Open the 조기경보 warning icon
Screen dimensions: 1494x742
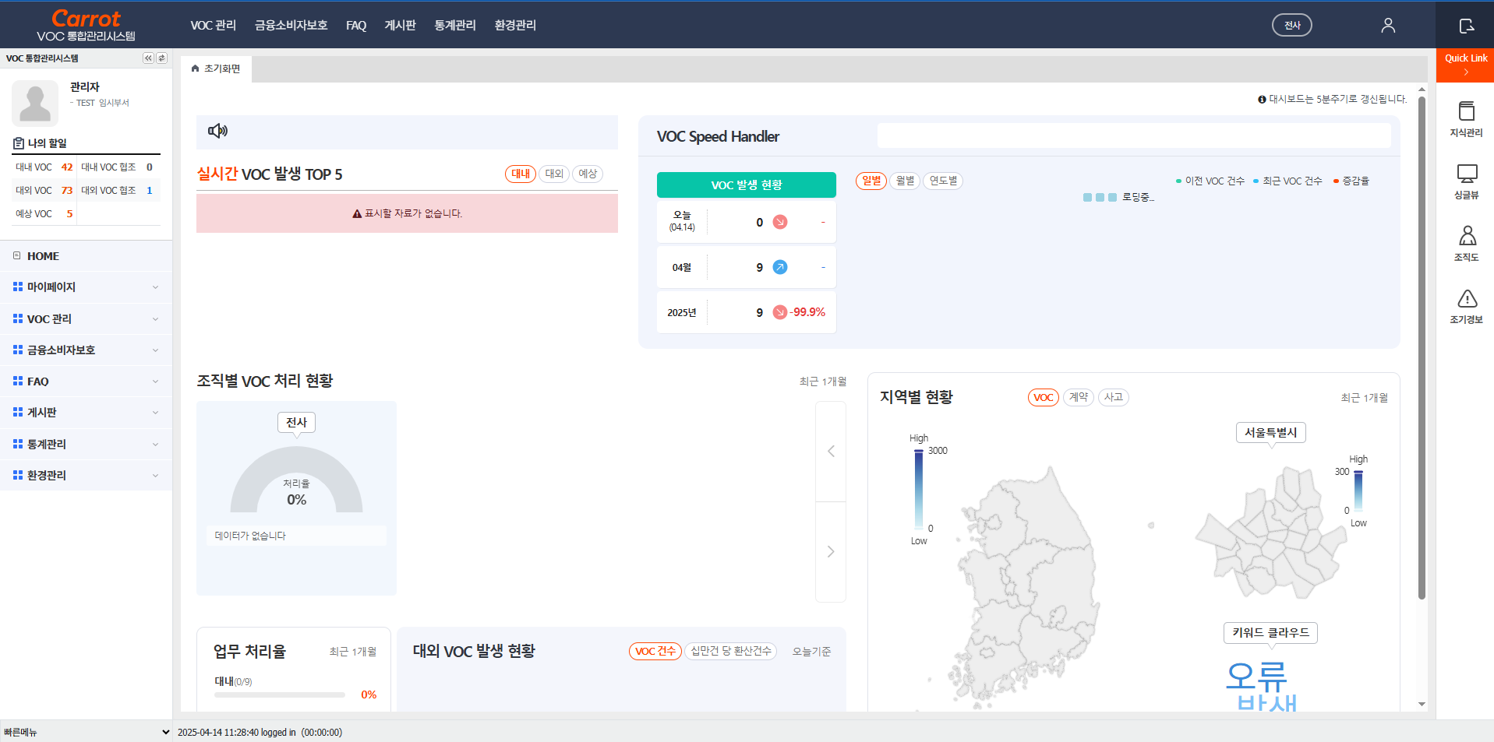coord(1466,305)
